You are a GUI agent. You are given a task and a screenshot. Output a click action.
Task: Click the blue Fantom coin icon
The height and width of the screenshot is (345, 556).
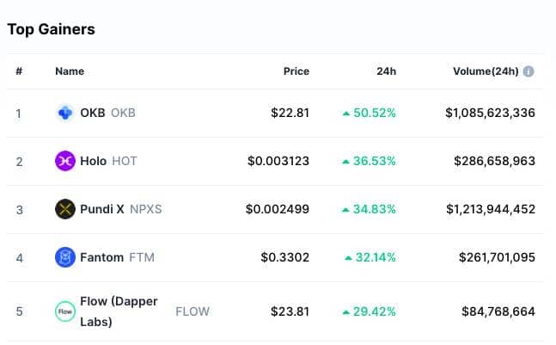(65, 257)
